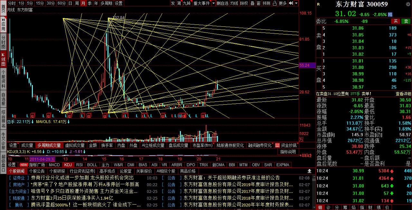Screen dimensions: 412x210
Task: Click 删自选 to remove from watchlist
Action: tap(222, 3)
